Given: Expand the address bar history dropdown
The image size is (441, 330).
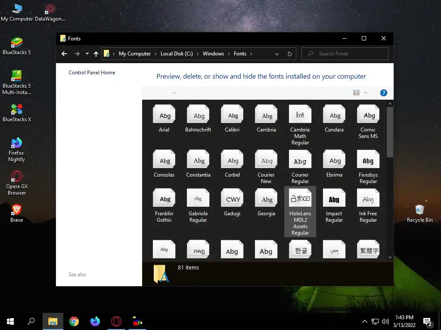Looking at the screenshot, I should (x=277, y=54).
